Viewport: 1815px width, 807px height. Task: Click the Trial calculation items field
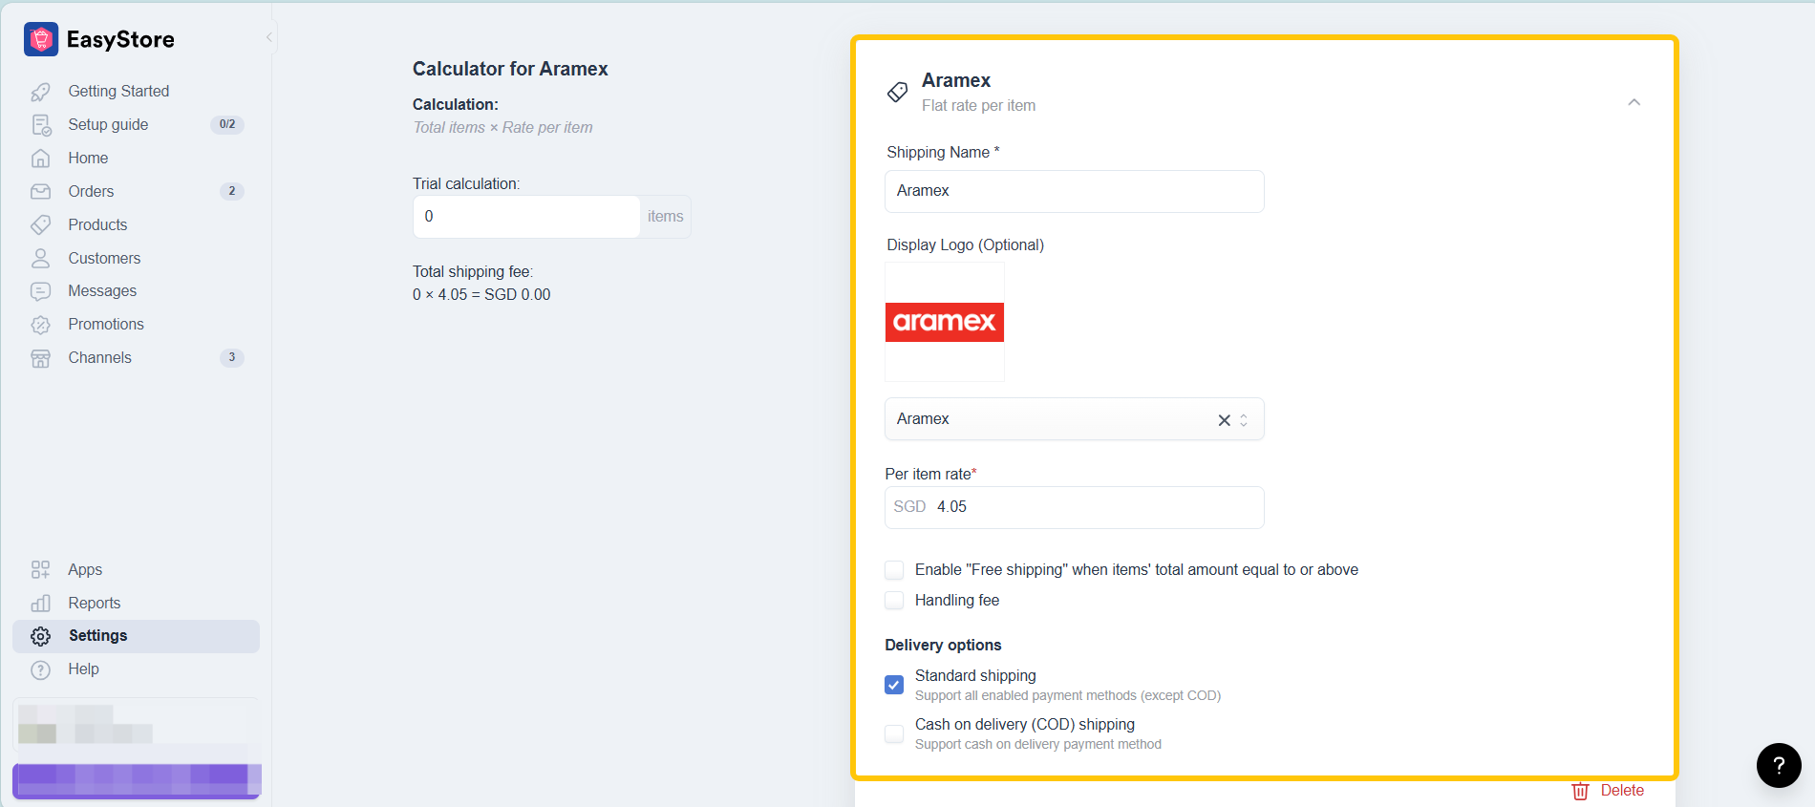coord(526,217)
